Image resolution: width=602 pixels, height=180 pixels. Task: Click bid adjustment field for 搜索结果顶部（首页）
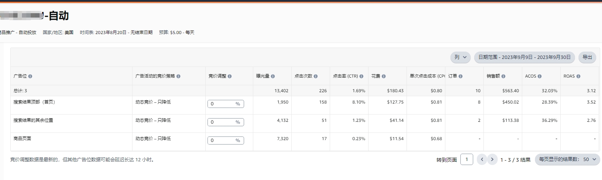pos(226,104)
